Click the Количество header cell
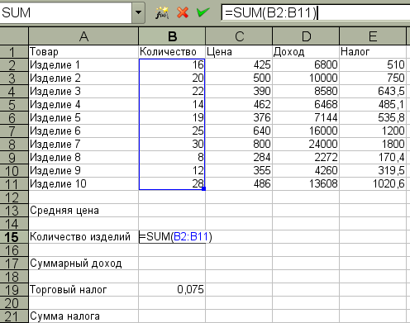410x323 pixels. click(172, 52)
